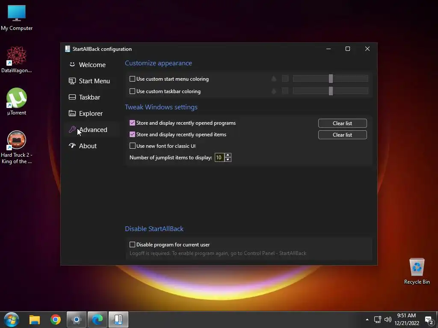Click the start menu coloring opacity slider
Screen dimensions: 438x328
(x=331, y=79)
